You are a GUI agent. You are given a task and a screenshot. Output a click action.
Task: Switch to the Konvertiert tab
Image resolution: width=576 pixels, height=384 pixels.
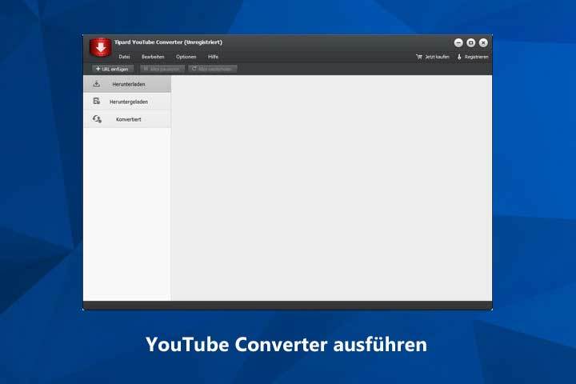[x=127, y=119]
